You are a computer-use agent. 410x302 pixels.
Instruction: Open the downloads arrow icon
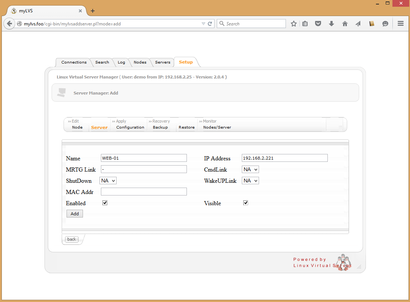point(331,24)
